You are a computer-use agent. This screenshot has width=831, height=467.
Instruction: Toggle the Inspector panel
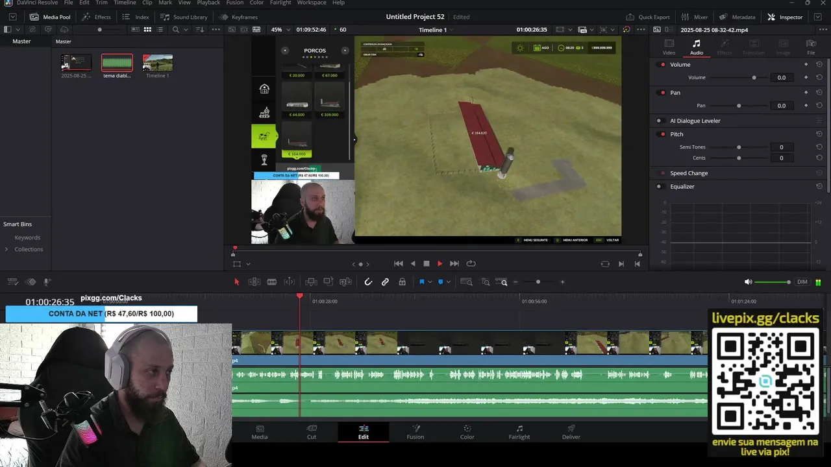coord(785,17)
